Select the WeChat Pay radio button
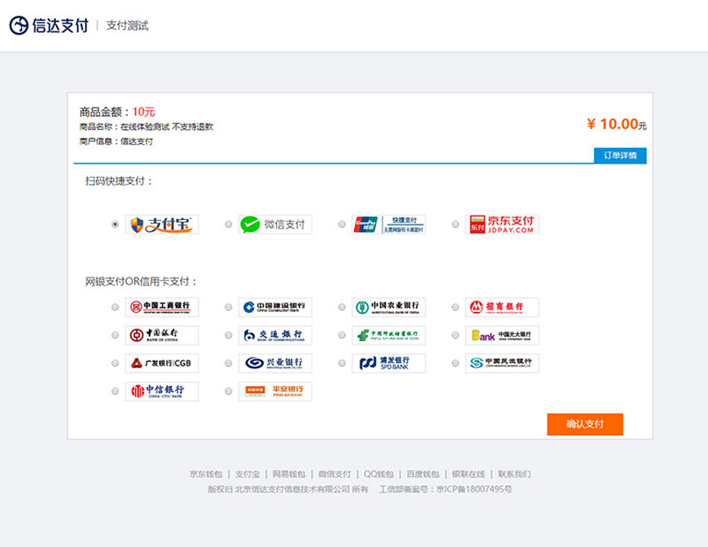Screen dimensions: 708x547 [229, 225]
